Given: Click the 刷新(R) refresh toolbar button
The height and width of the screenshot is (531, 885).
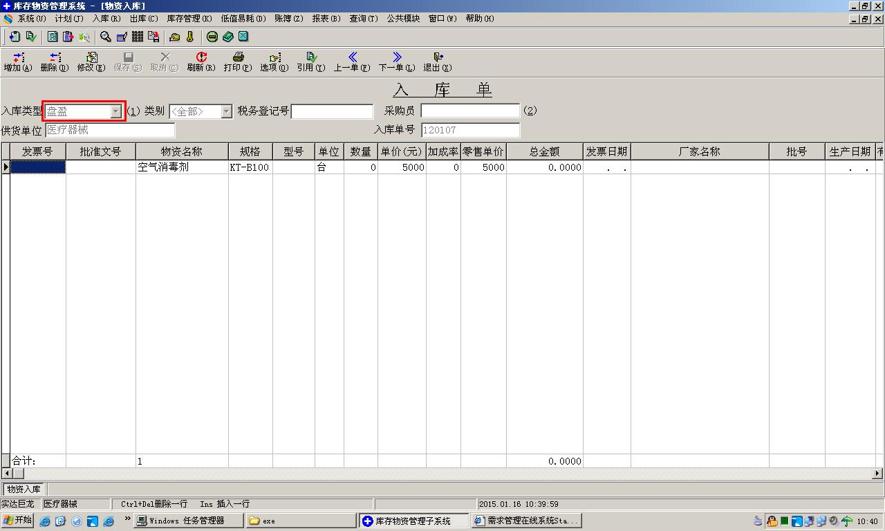Looking at the screenshot, I should pos(201,62).
